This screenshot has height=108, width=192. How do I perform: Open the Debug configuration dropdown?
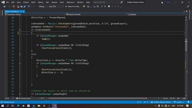tap(43, 7)
